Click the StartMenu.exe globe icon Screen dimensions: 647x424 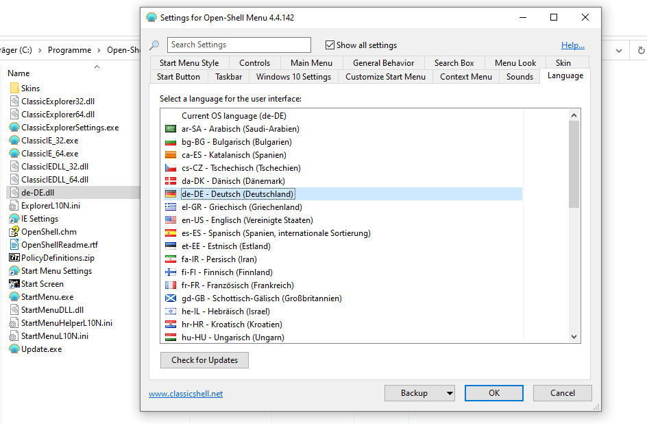(x=15, y=296)
